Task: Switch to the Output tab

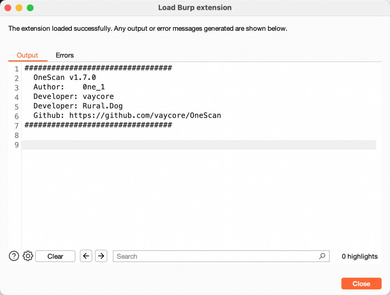Action: click(27, 55)
